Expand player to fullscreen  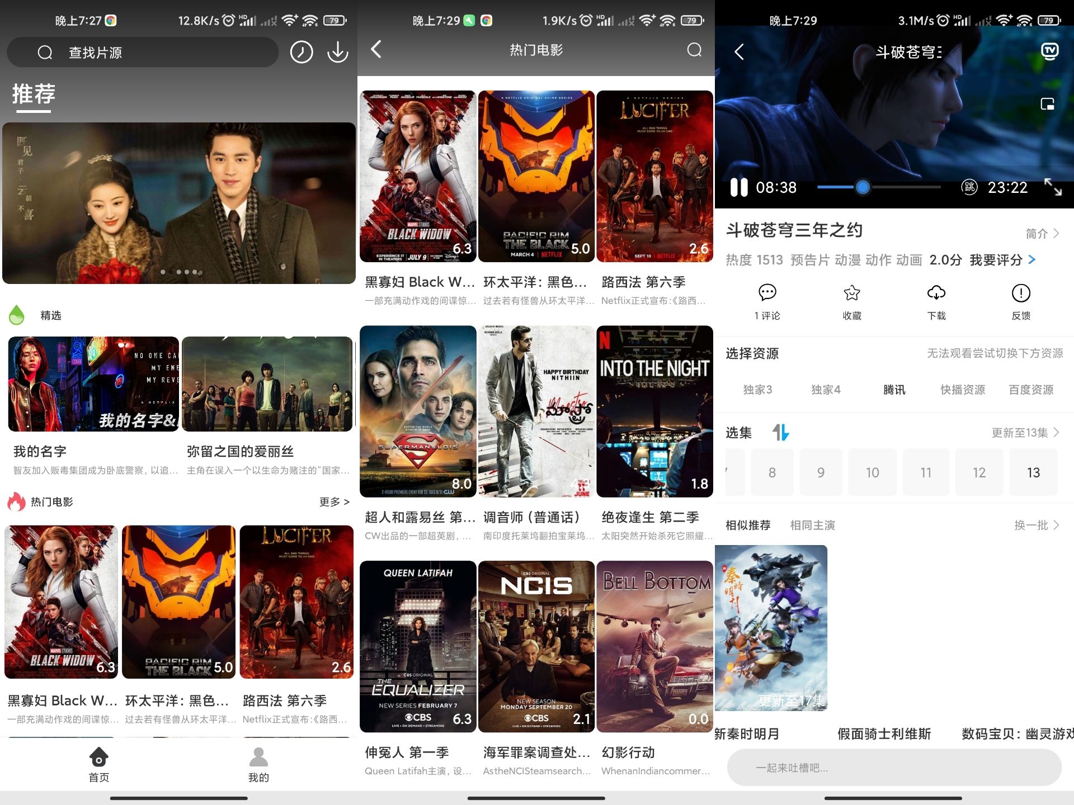tap(1053, 187)
